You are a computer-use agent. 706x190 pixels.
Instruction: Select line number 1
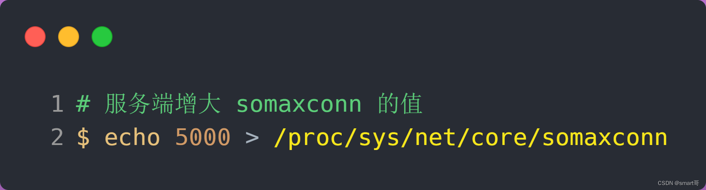pos(57,104)
